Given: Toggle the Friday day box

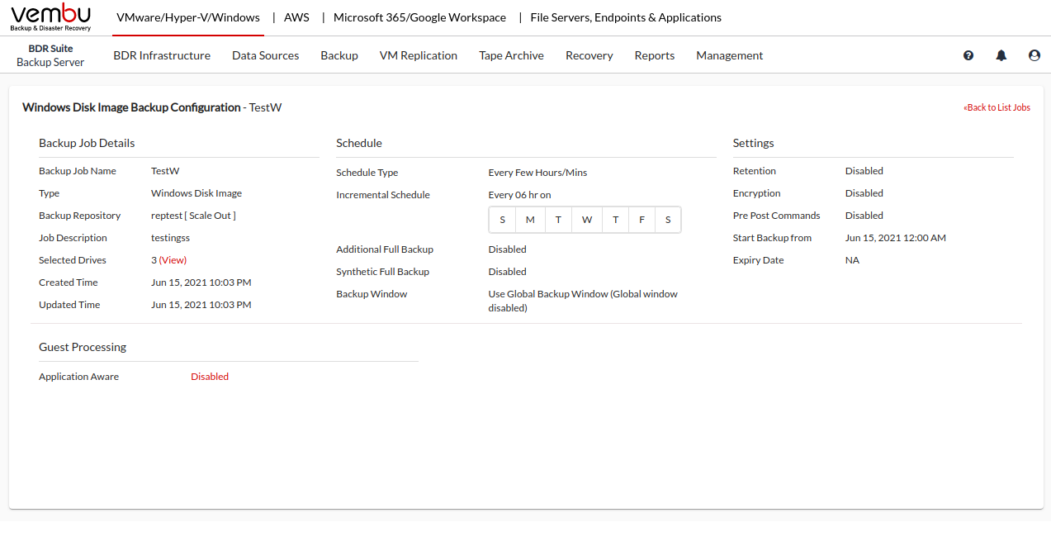Looking at the screenshot, I should pos(641,220).
